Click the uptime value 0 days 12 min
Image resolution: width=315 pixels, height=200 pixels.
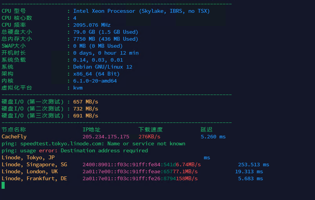pyautogui.click(x=105, y=53)
